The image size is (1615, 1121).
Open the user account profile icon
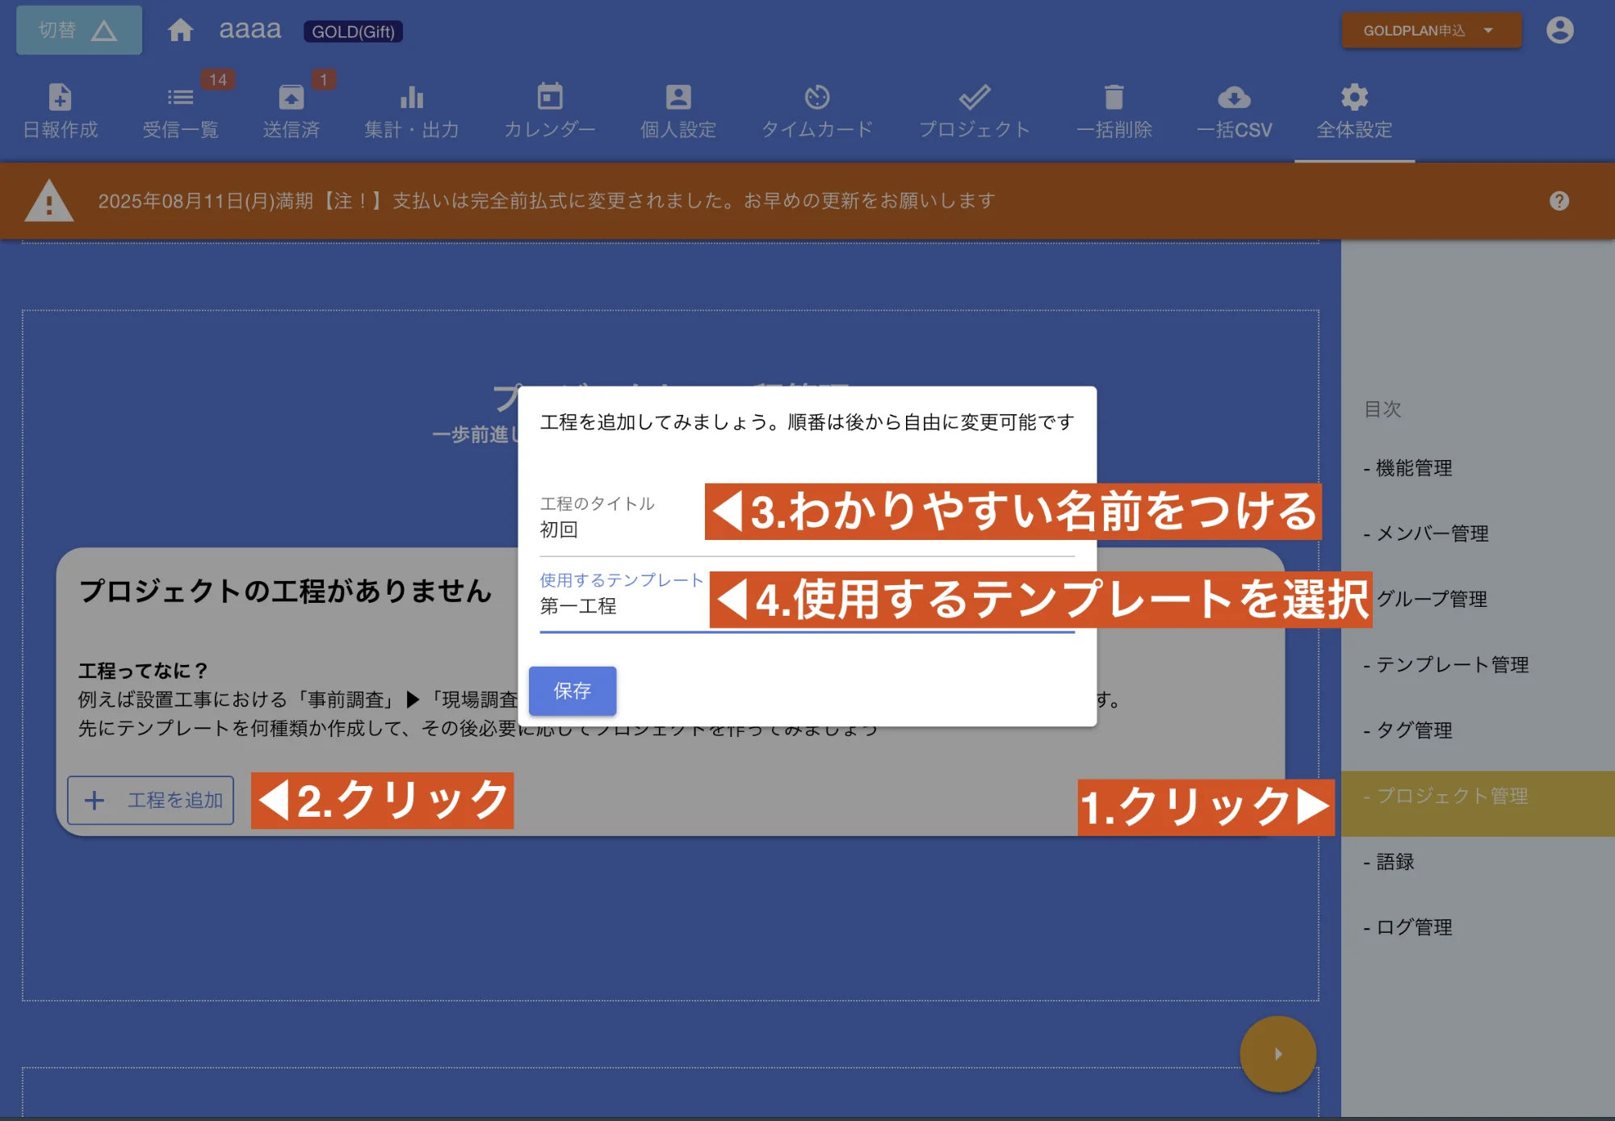click(x=1558, y=30)
